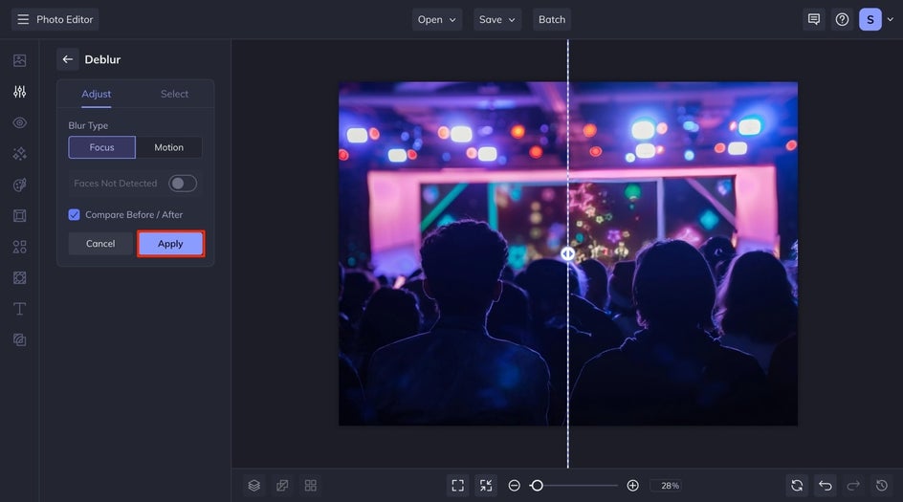Image resolution: width=903 pixels, height=502 pixels.
Task: Open the history clock icon
Action: (x=882, y=486)
